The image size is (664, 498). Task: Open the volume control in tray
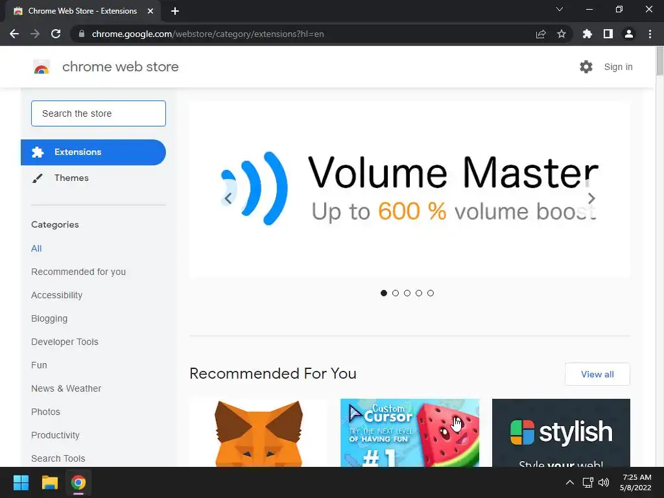604,482
